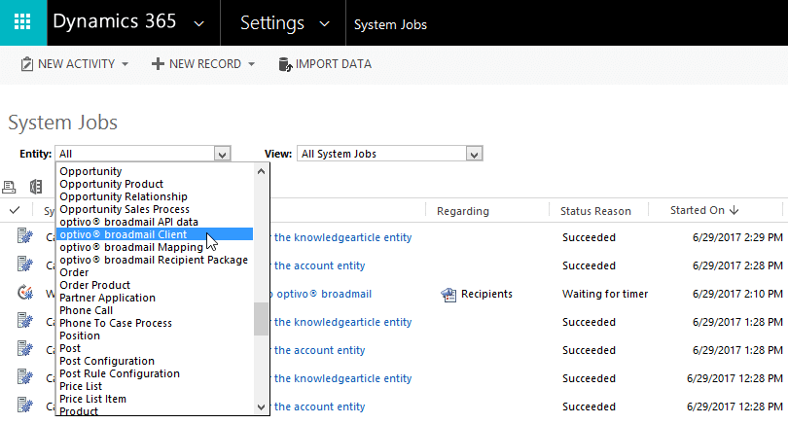Choose Post Rule Configuration in the list

119,373
